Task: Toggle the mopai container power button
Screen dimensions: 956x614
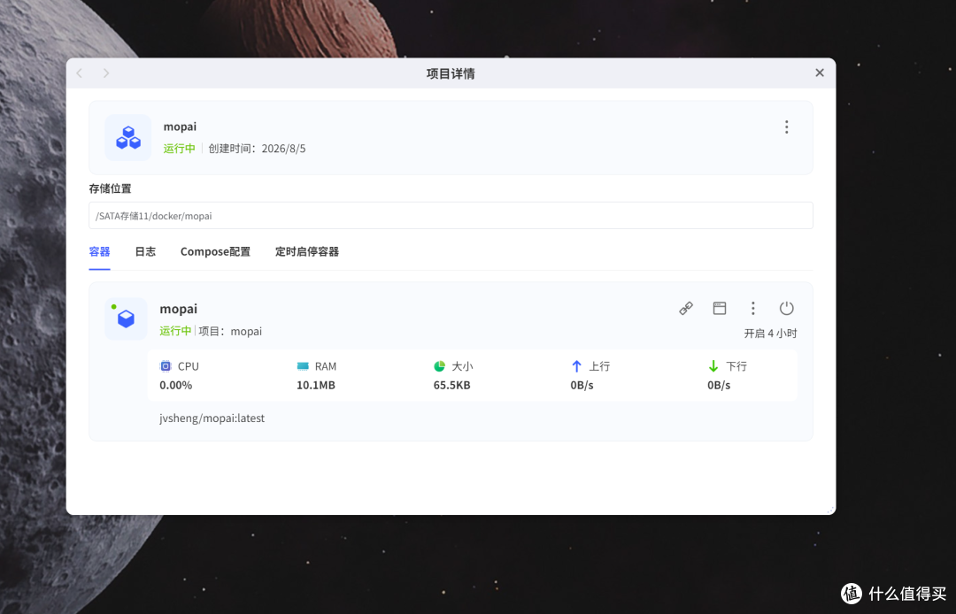Action: coord(787,308)
